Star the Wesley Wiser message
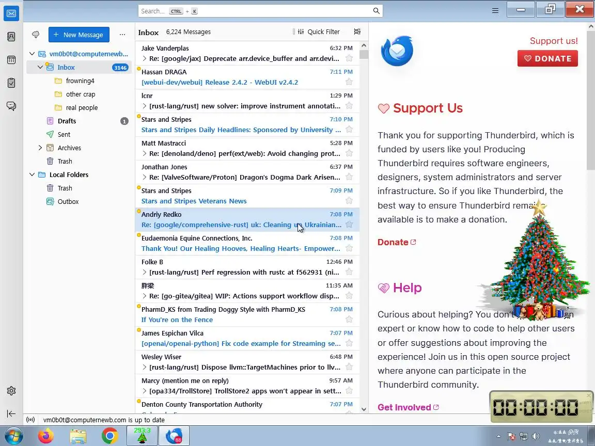595x446 pixels. click(x=349, y=367)
